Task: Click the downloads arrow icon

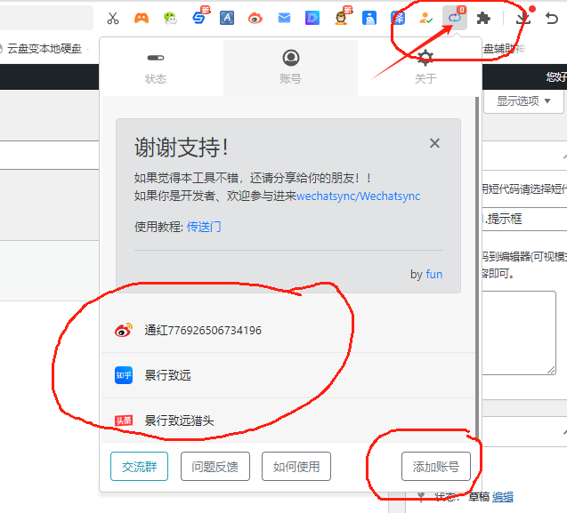Action: pyautogui.click(x=522, y=18)
